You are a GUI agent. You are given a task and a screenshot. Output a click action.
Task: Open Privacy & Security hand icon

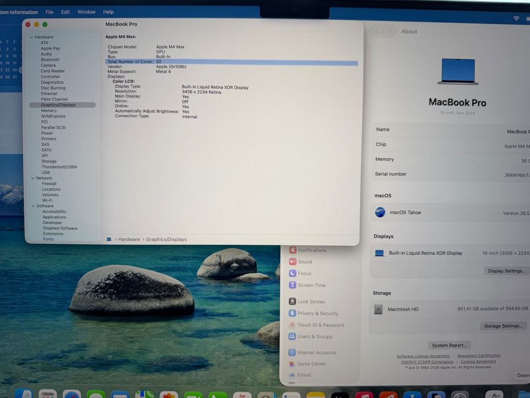293,313
